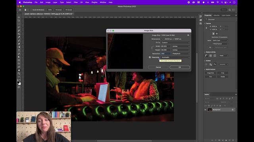Open the Image menu

[48, 2]
